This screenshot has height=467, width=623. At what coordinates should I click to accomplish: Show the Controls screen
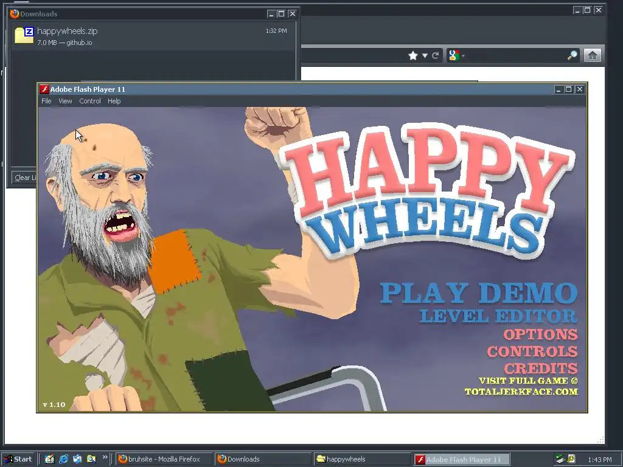[x=532, y=351]
